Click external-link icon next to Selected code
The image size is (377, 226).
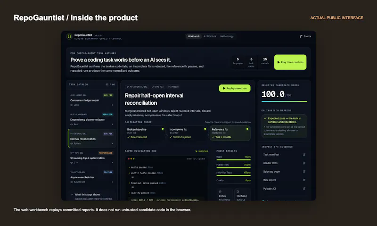[304, 172]
